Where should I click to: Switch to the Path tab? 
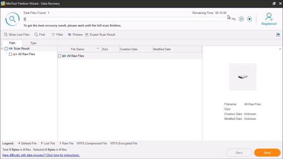coord(12,43)
